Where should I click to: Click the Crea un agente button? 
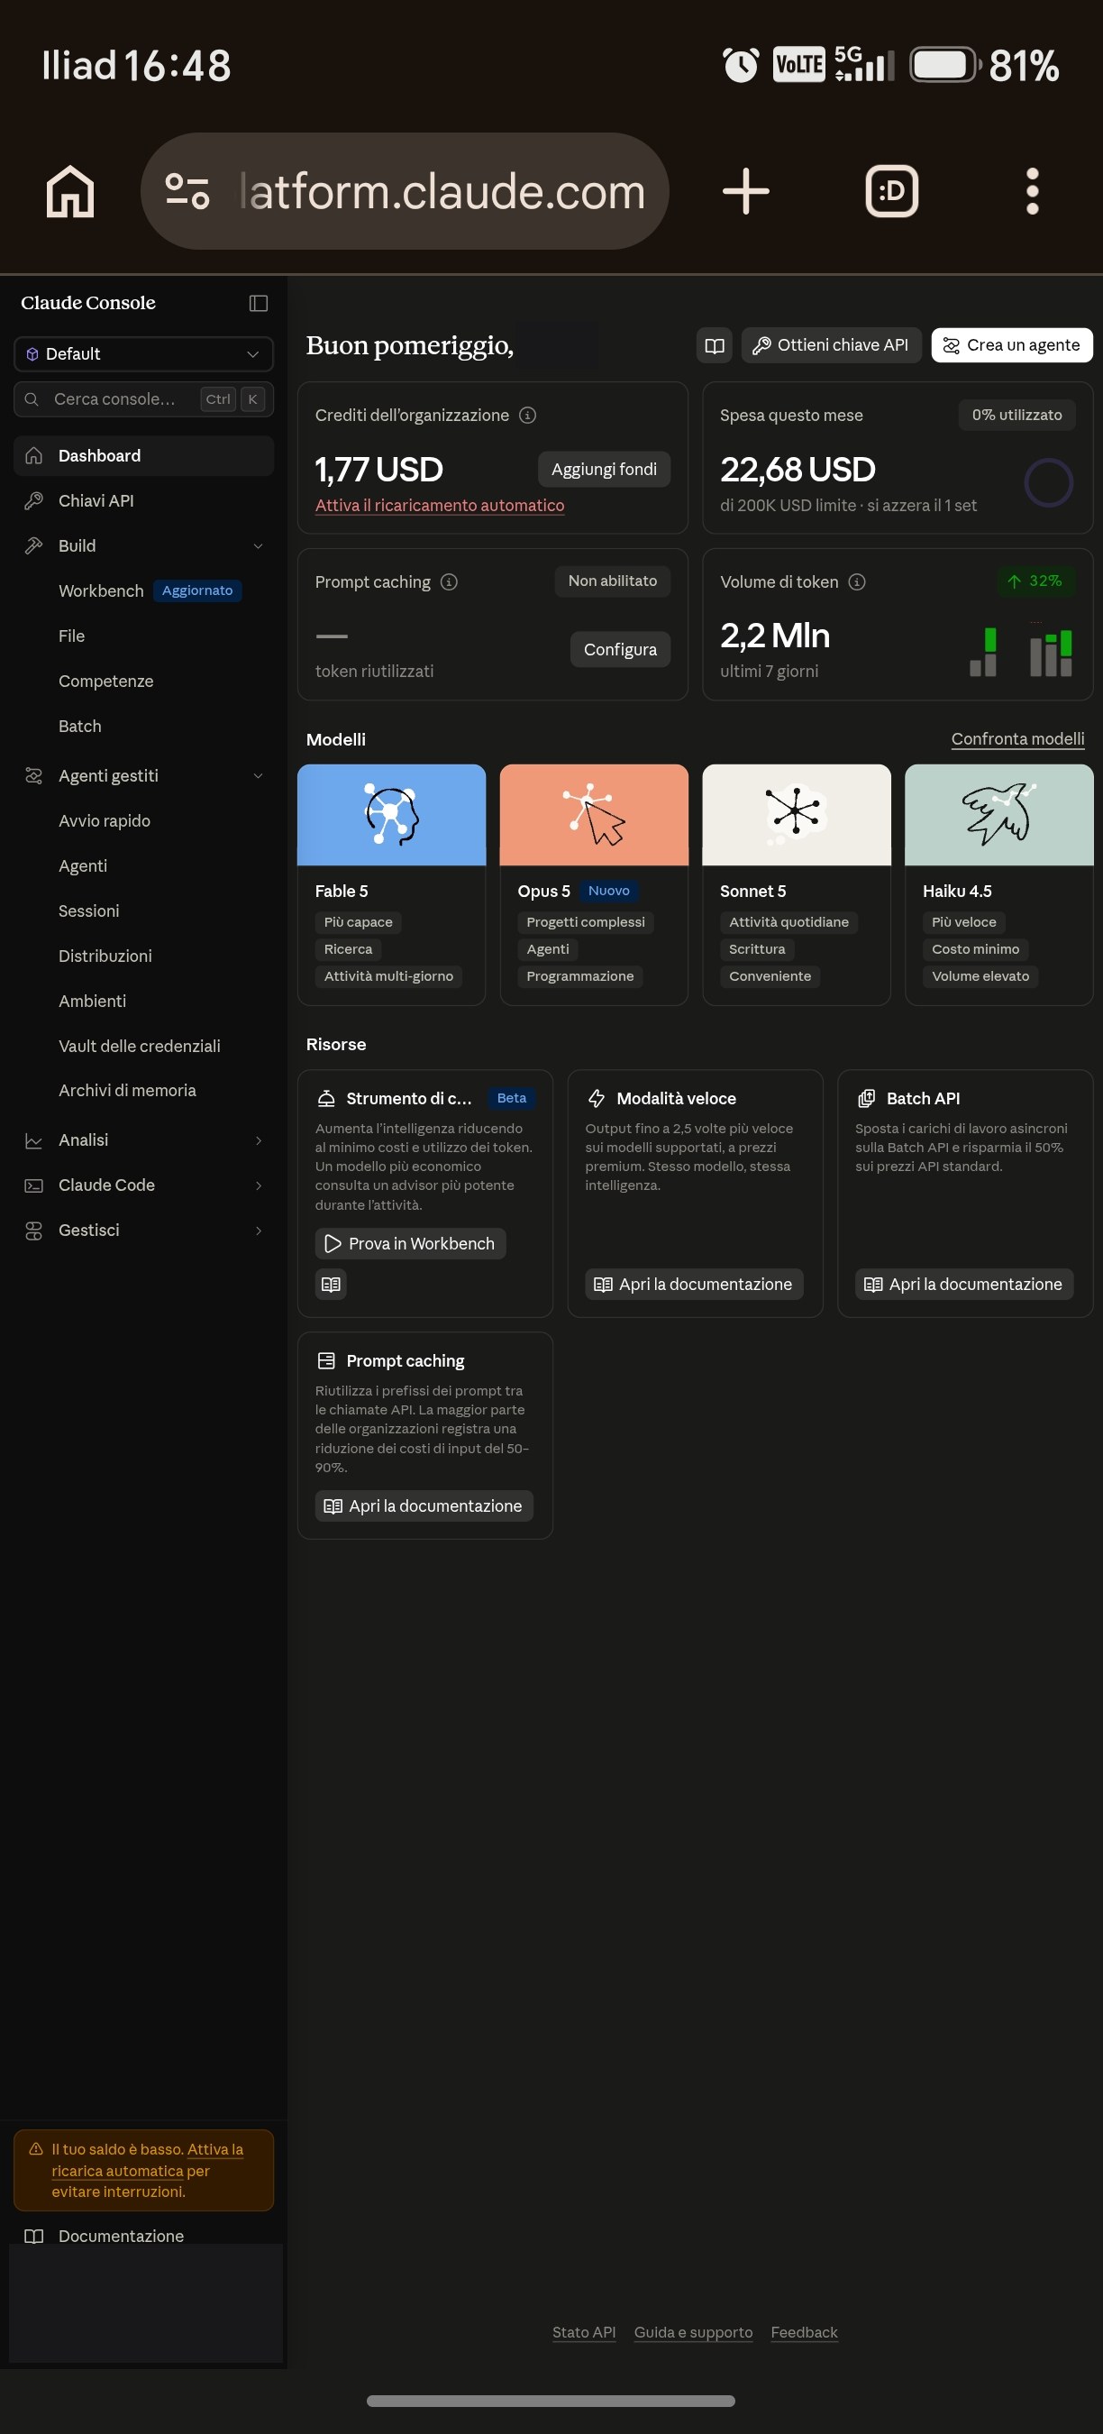(x=1012, y=346)
